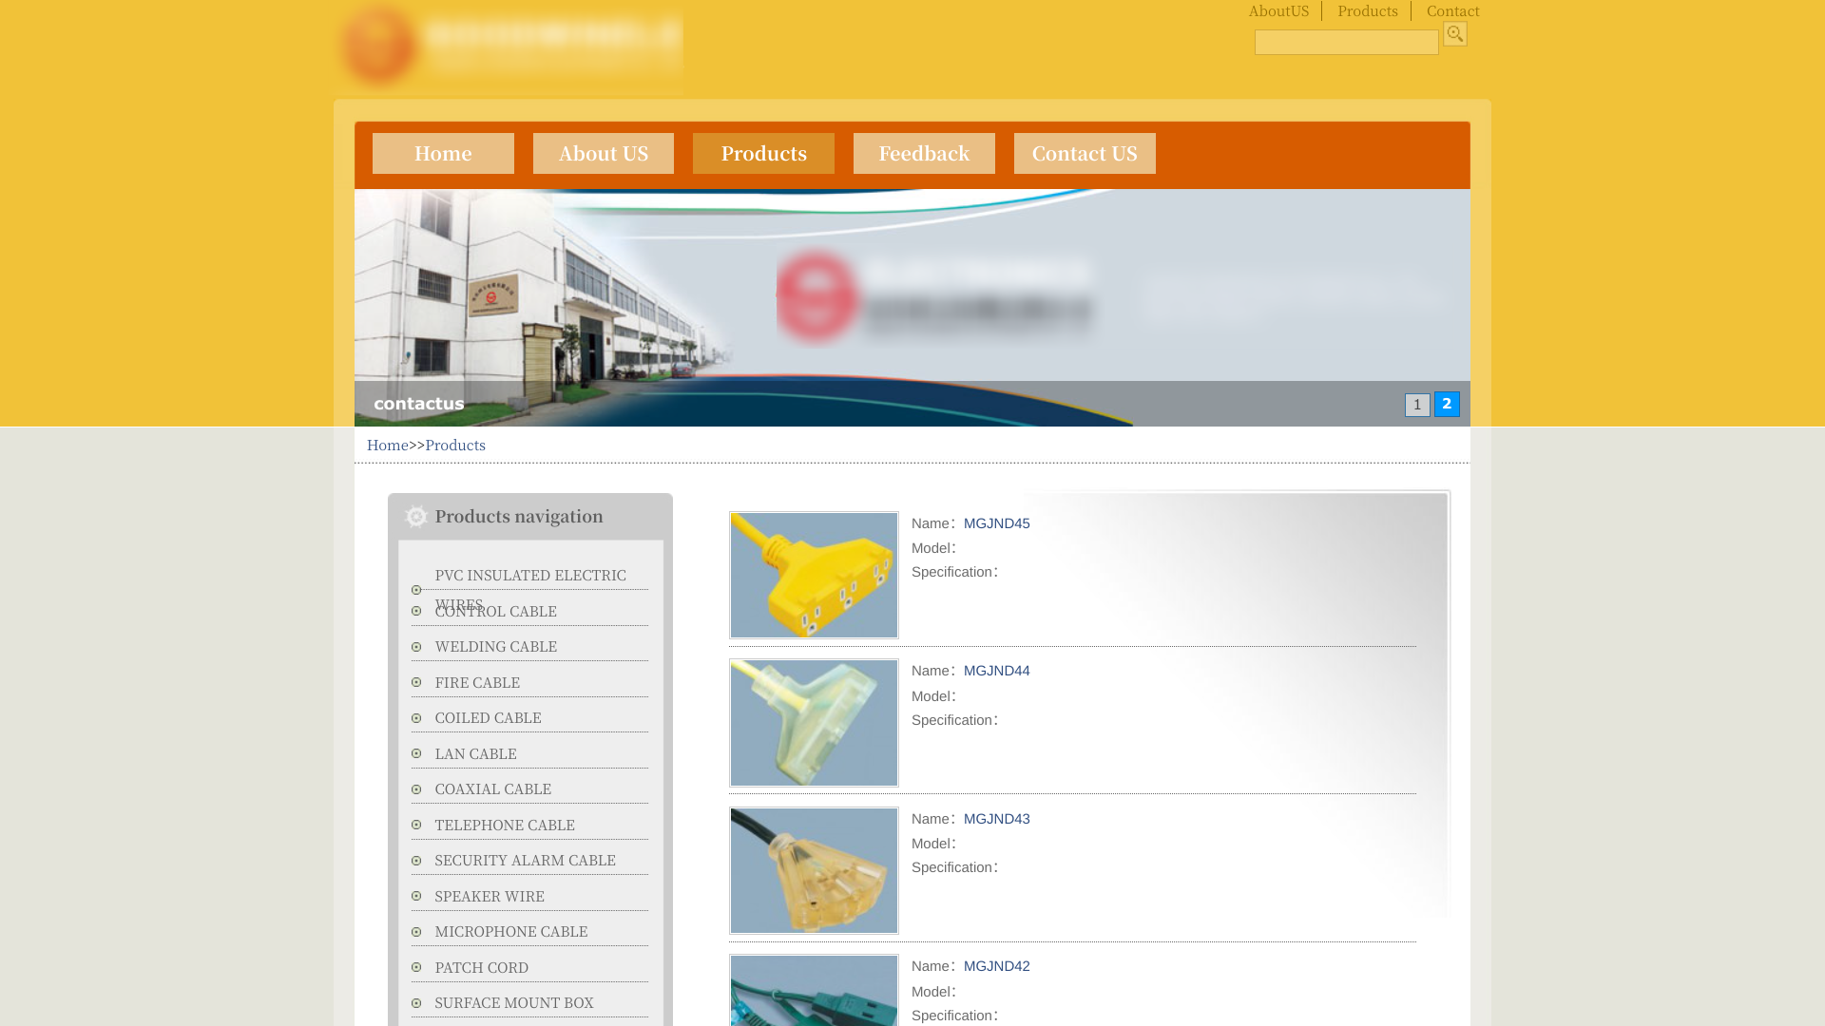Open Security Alarm Cable category
Viewport: 1825px width, 1026px height.
pos(526,861)
